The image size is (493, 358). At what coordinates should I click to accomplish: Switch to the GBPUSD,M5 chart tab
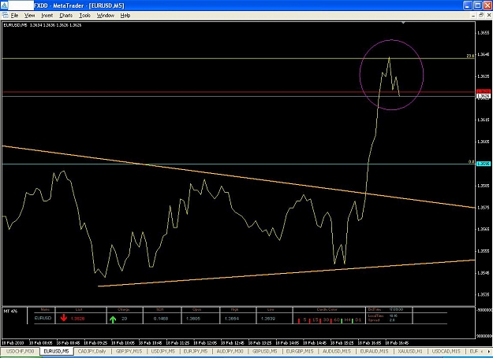point(265,352)
